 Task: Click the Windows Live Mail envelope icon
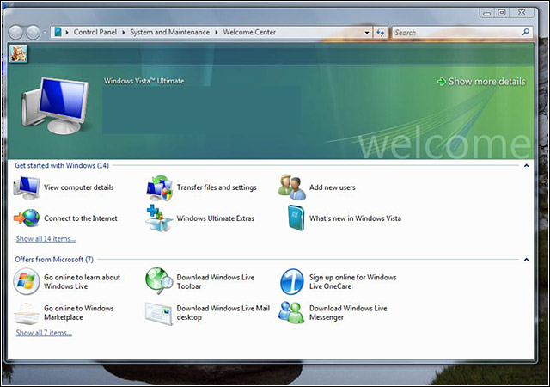click(x=159, y=314)
